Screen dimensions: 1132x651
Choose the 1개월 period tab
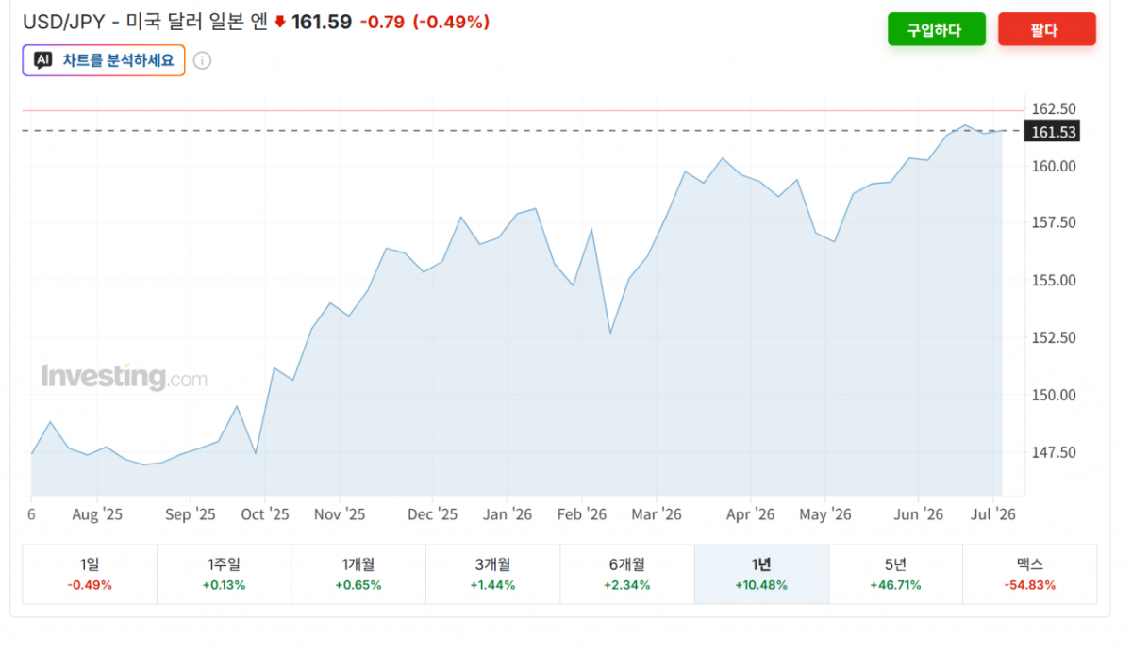point(358,574)
